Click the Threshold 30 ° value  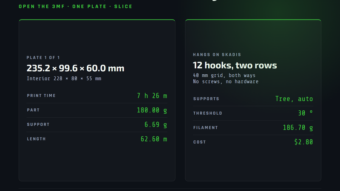point(306,113)
